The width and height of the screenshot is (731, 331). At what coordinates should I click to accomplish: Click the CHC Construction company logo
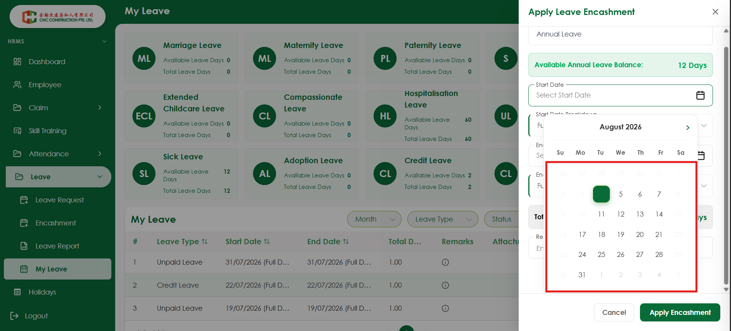[x=58, y=17]
